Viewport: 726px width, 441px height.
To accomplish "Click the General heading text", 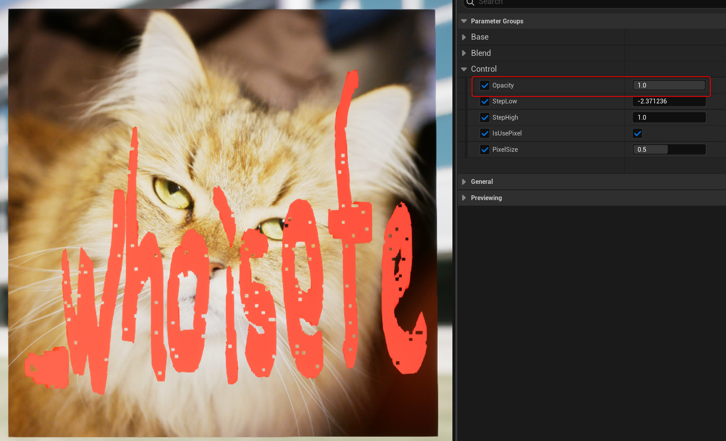I will [482, 181].
